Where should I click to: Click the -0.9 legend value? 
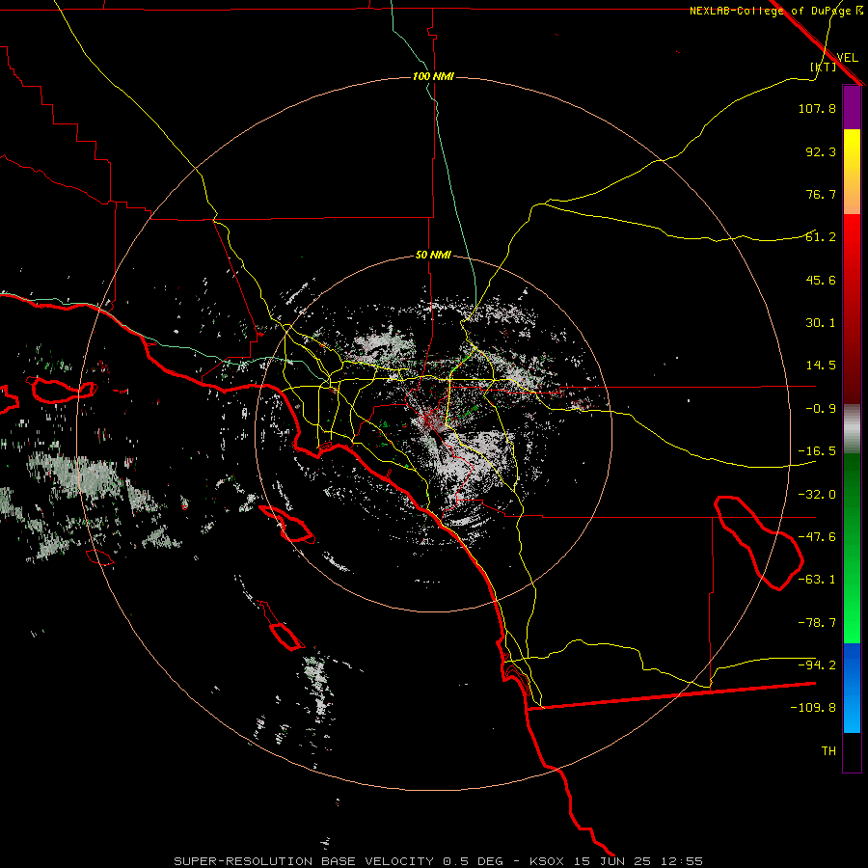(821, 409)
